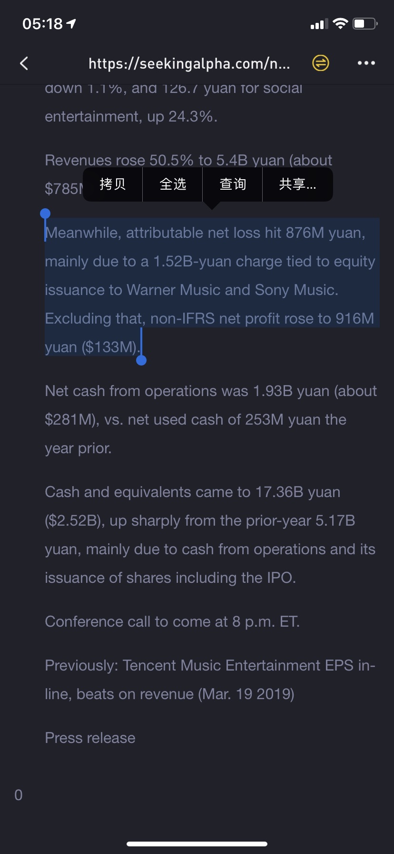394x854 pixels.
Task: Tap the 0 comment counter
Action: tap(19, 795)
